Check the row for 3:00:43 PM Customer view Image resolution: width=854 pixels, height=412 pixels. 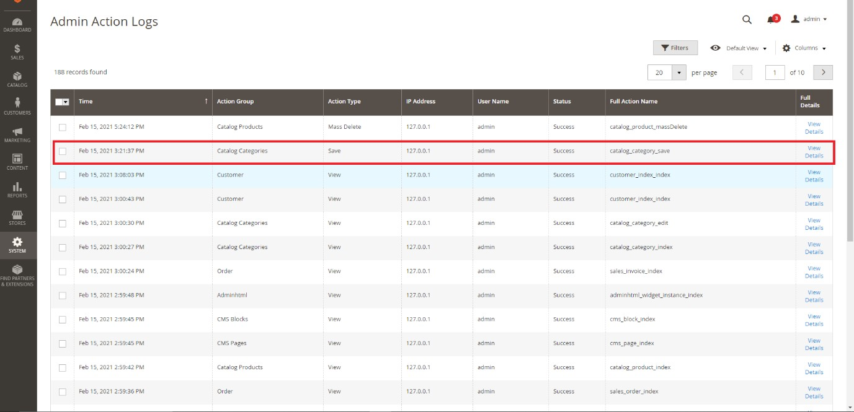pyautogui.click(x=62, y=199)
